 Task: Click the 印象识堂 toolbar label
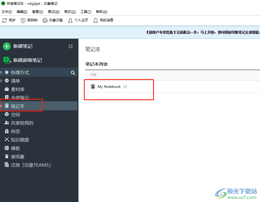coord(56,20)
